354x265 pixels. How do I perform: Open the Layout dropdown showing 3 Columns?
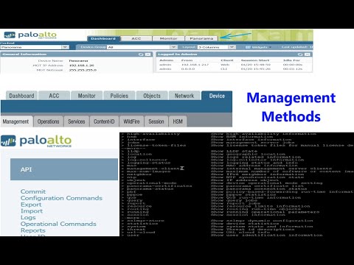(216, 47)
